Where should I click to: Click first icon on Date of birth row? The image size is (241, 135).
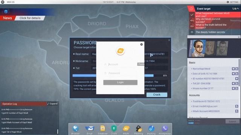tap(233, 74)
